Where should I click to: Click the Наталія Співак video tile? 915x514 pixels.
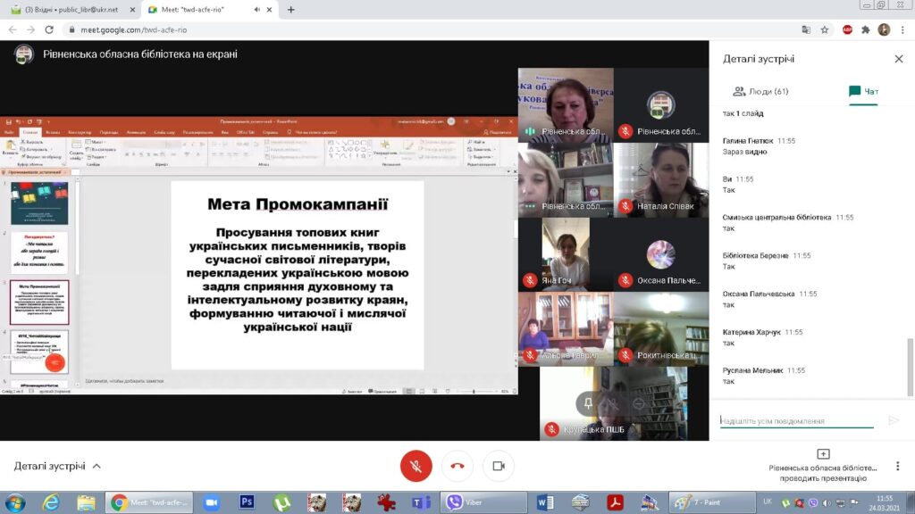coord(661,179)
